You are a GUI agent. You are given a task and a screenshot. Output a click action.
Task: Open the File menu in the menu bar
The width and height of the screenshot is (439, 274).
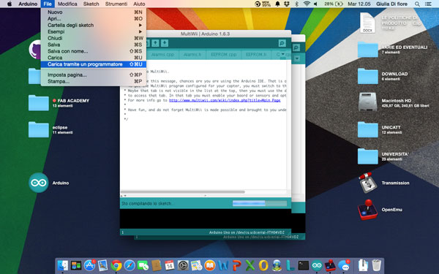click(48, 4)
